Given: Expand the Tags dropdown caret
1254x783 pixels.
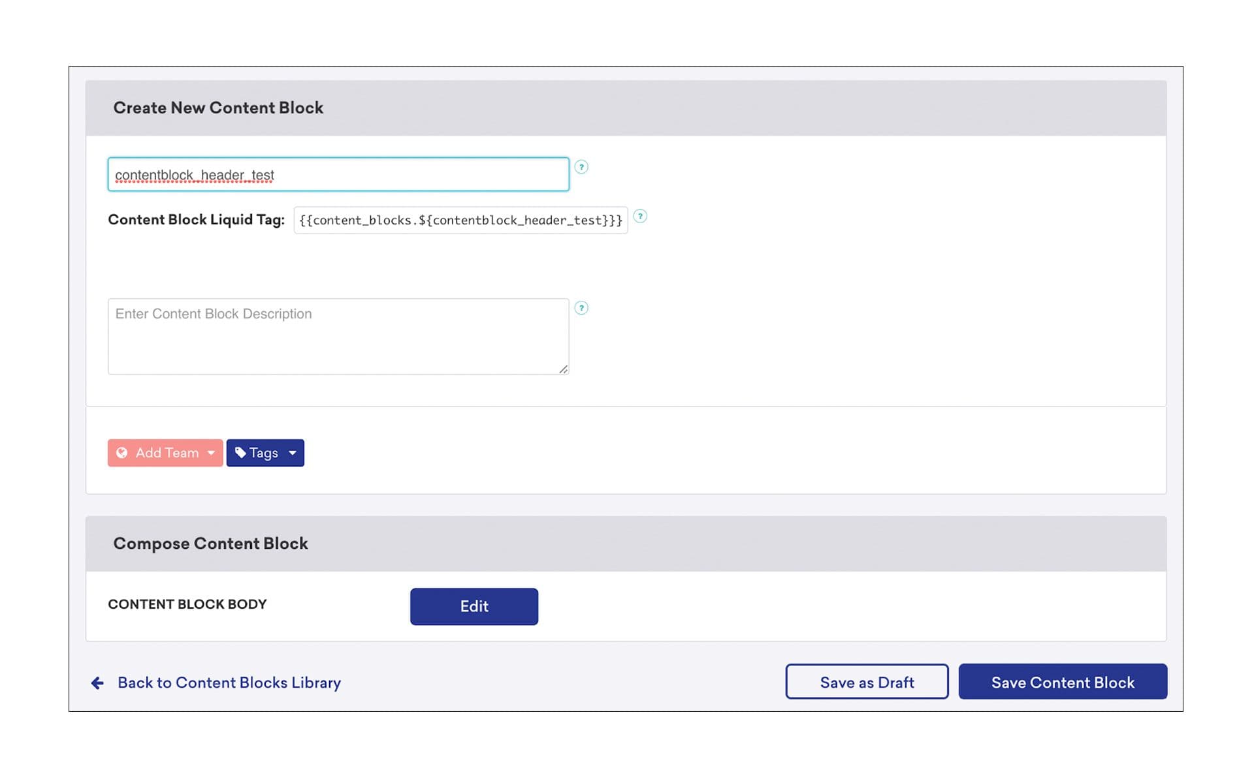Looking at the screenshot, I should [293, 453].
